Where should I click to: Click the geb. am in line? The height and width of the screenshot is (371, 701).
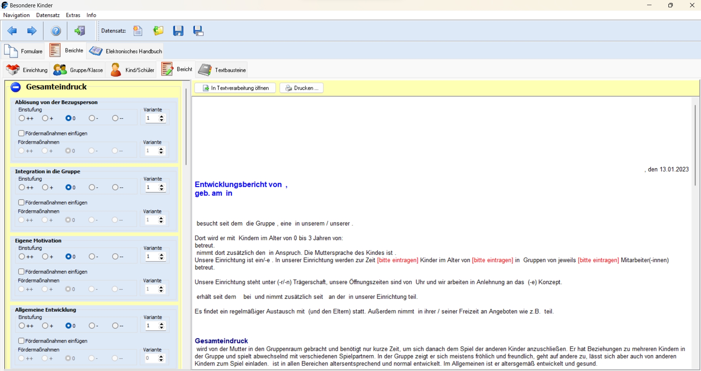click(213, 193)
